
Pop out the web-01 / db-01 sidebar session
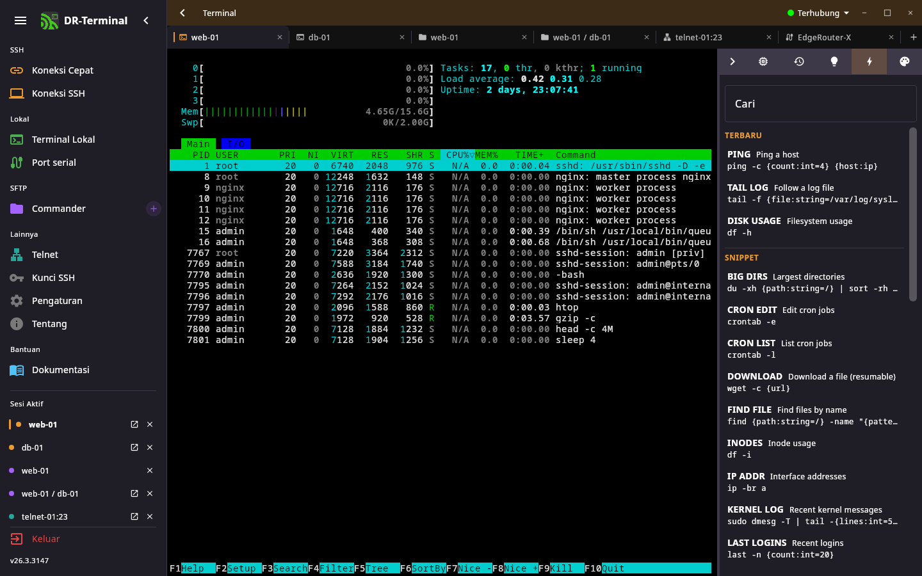(x=134, y=493)
